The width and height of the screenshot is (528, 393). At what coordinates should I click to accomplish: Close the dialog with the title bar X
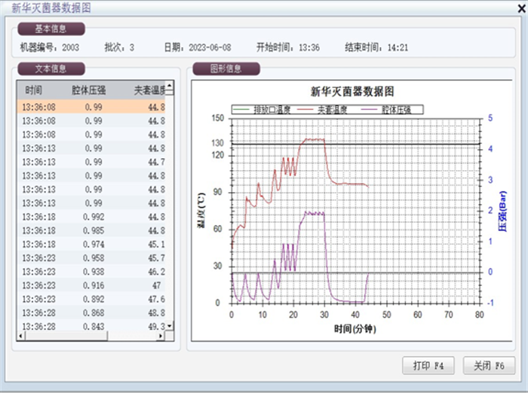[x=515, y=8]
